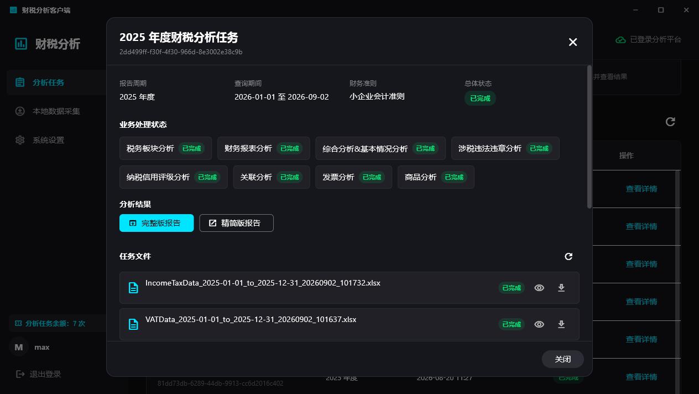The width and height of the screenshot is (699, 394).
Task: Click the 已完成 badge of VATData file
Action: coord(512,324)
